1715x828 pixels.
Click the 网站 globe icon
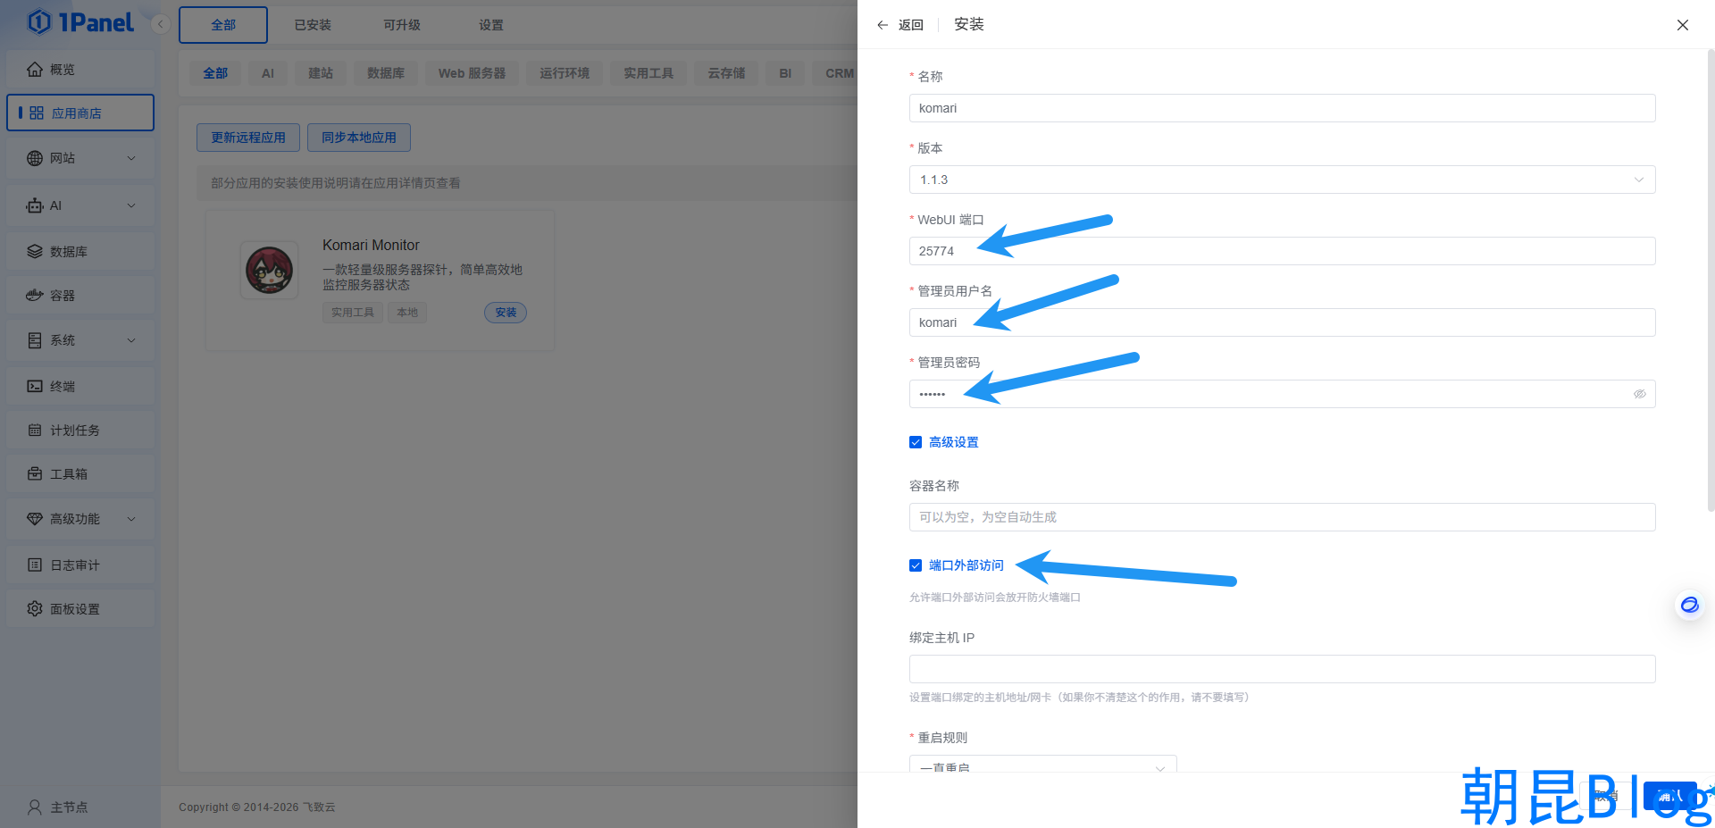coord(35,158)
